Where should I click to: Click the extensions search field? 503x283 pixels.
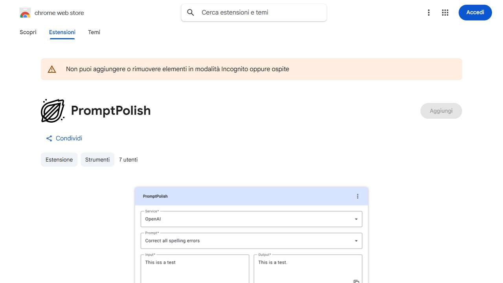coord(253,12)
